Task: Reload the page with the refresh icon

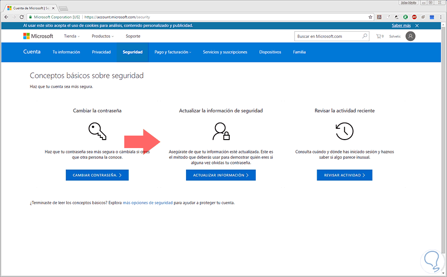Action: click(21, 17)
